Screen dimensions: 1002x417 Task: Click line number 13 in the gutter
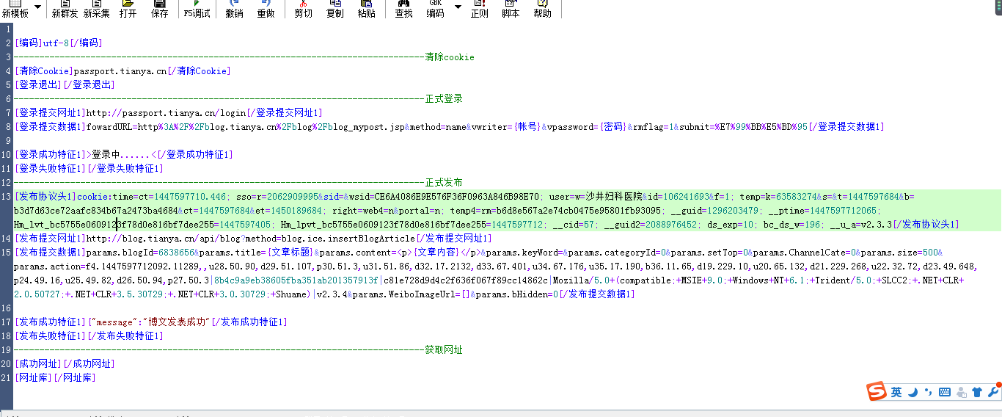click(7, 197)
